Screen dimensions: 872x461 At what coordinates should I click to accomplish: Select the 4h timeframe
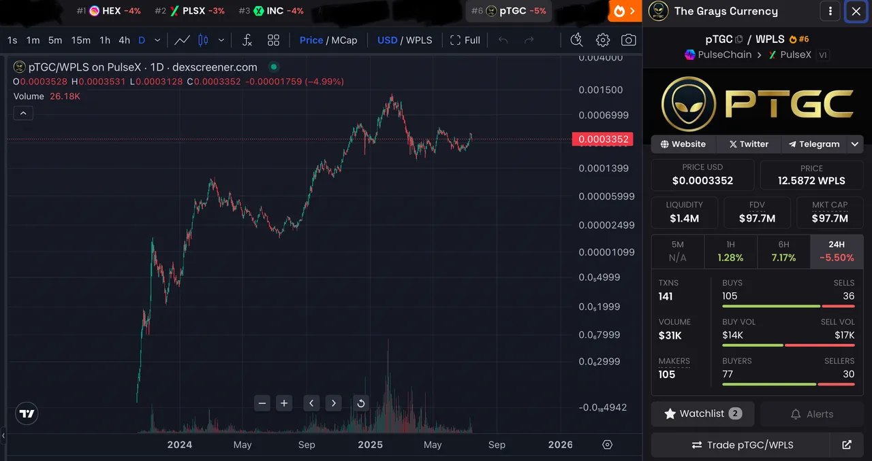(124, 40)
